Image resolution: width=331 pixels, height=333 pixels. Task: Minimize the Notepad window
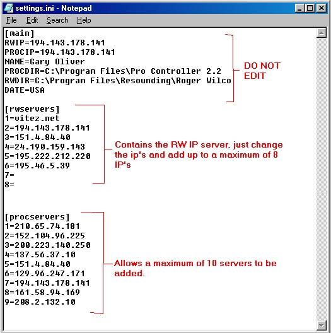coord(299,8)
